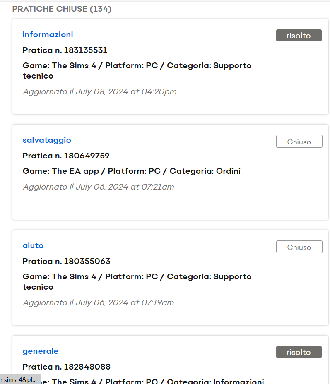Click the "PRATICHE CHIUSE (134)" section heading
The height and width of the screenshot is (384, 330).
pos(62,9)
